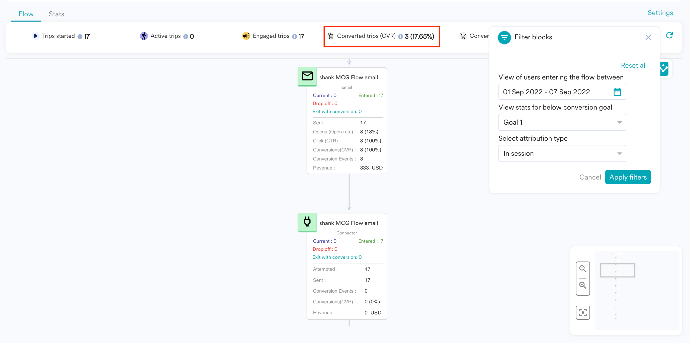Click the shank MCG Flow email Connector block title
Image resolution: width=690 pixels, height=343 pixels.
349,223
